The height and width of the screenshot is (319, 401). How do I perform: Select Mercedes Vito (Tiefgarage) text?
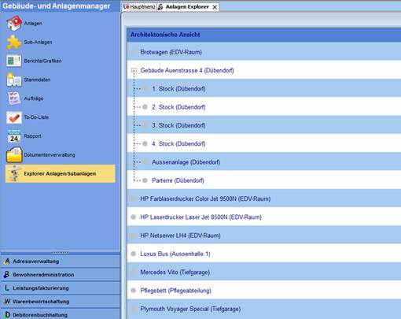point(175,273)
